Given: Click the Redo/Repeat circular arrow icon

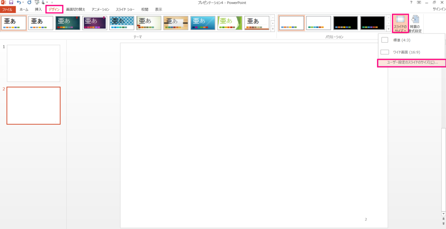Looking at the screenshot, I should [29, 3].
